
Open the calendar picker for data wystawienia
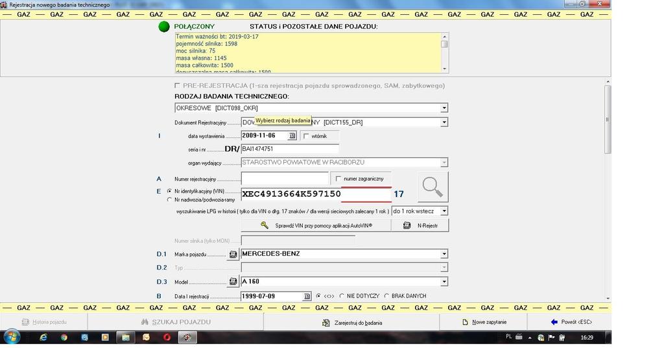tap(292, 136)
